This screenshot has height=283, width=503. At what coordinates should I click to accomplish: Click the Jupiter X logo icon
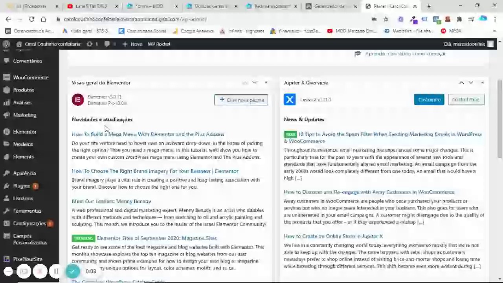point(290,100)
